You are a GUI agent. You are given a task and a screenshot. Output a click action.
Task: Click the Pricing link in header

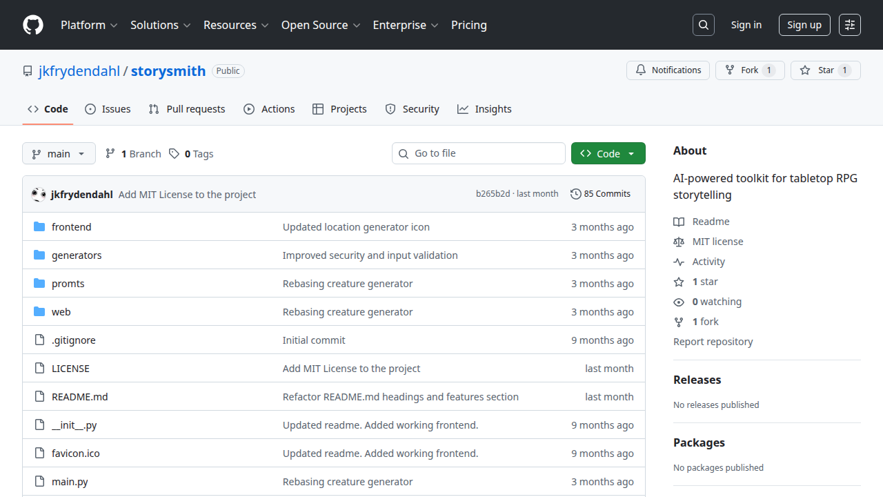469,25
